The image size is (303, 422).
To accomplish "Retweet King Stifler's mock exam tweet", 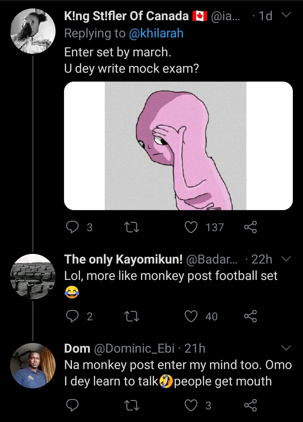I will click(x=133, y=227).
